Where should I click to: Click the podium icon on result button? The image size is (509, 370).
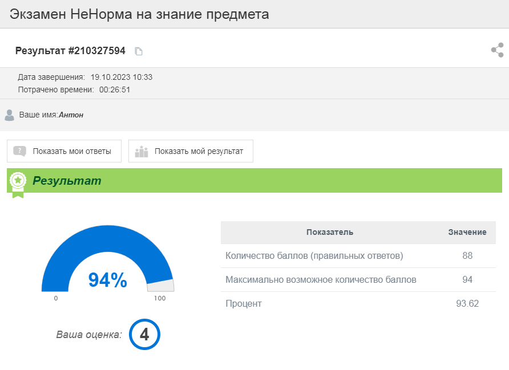[x=141, y=151]
